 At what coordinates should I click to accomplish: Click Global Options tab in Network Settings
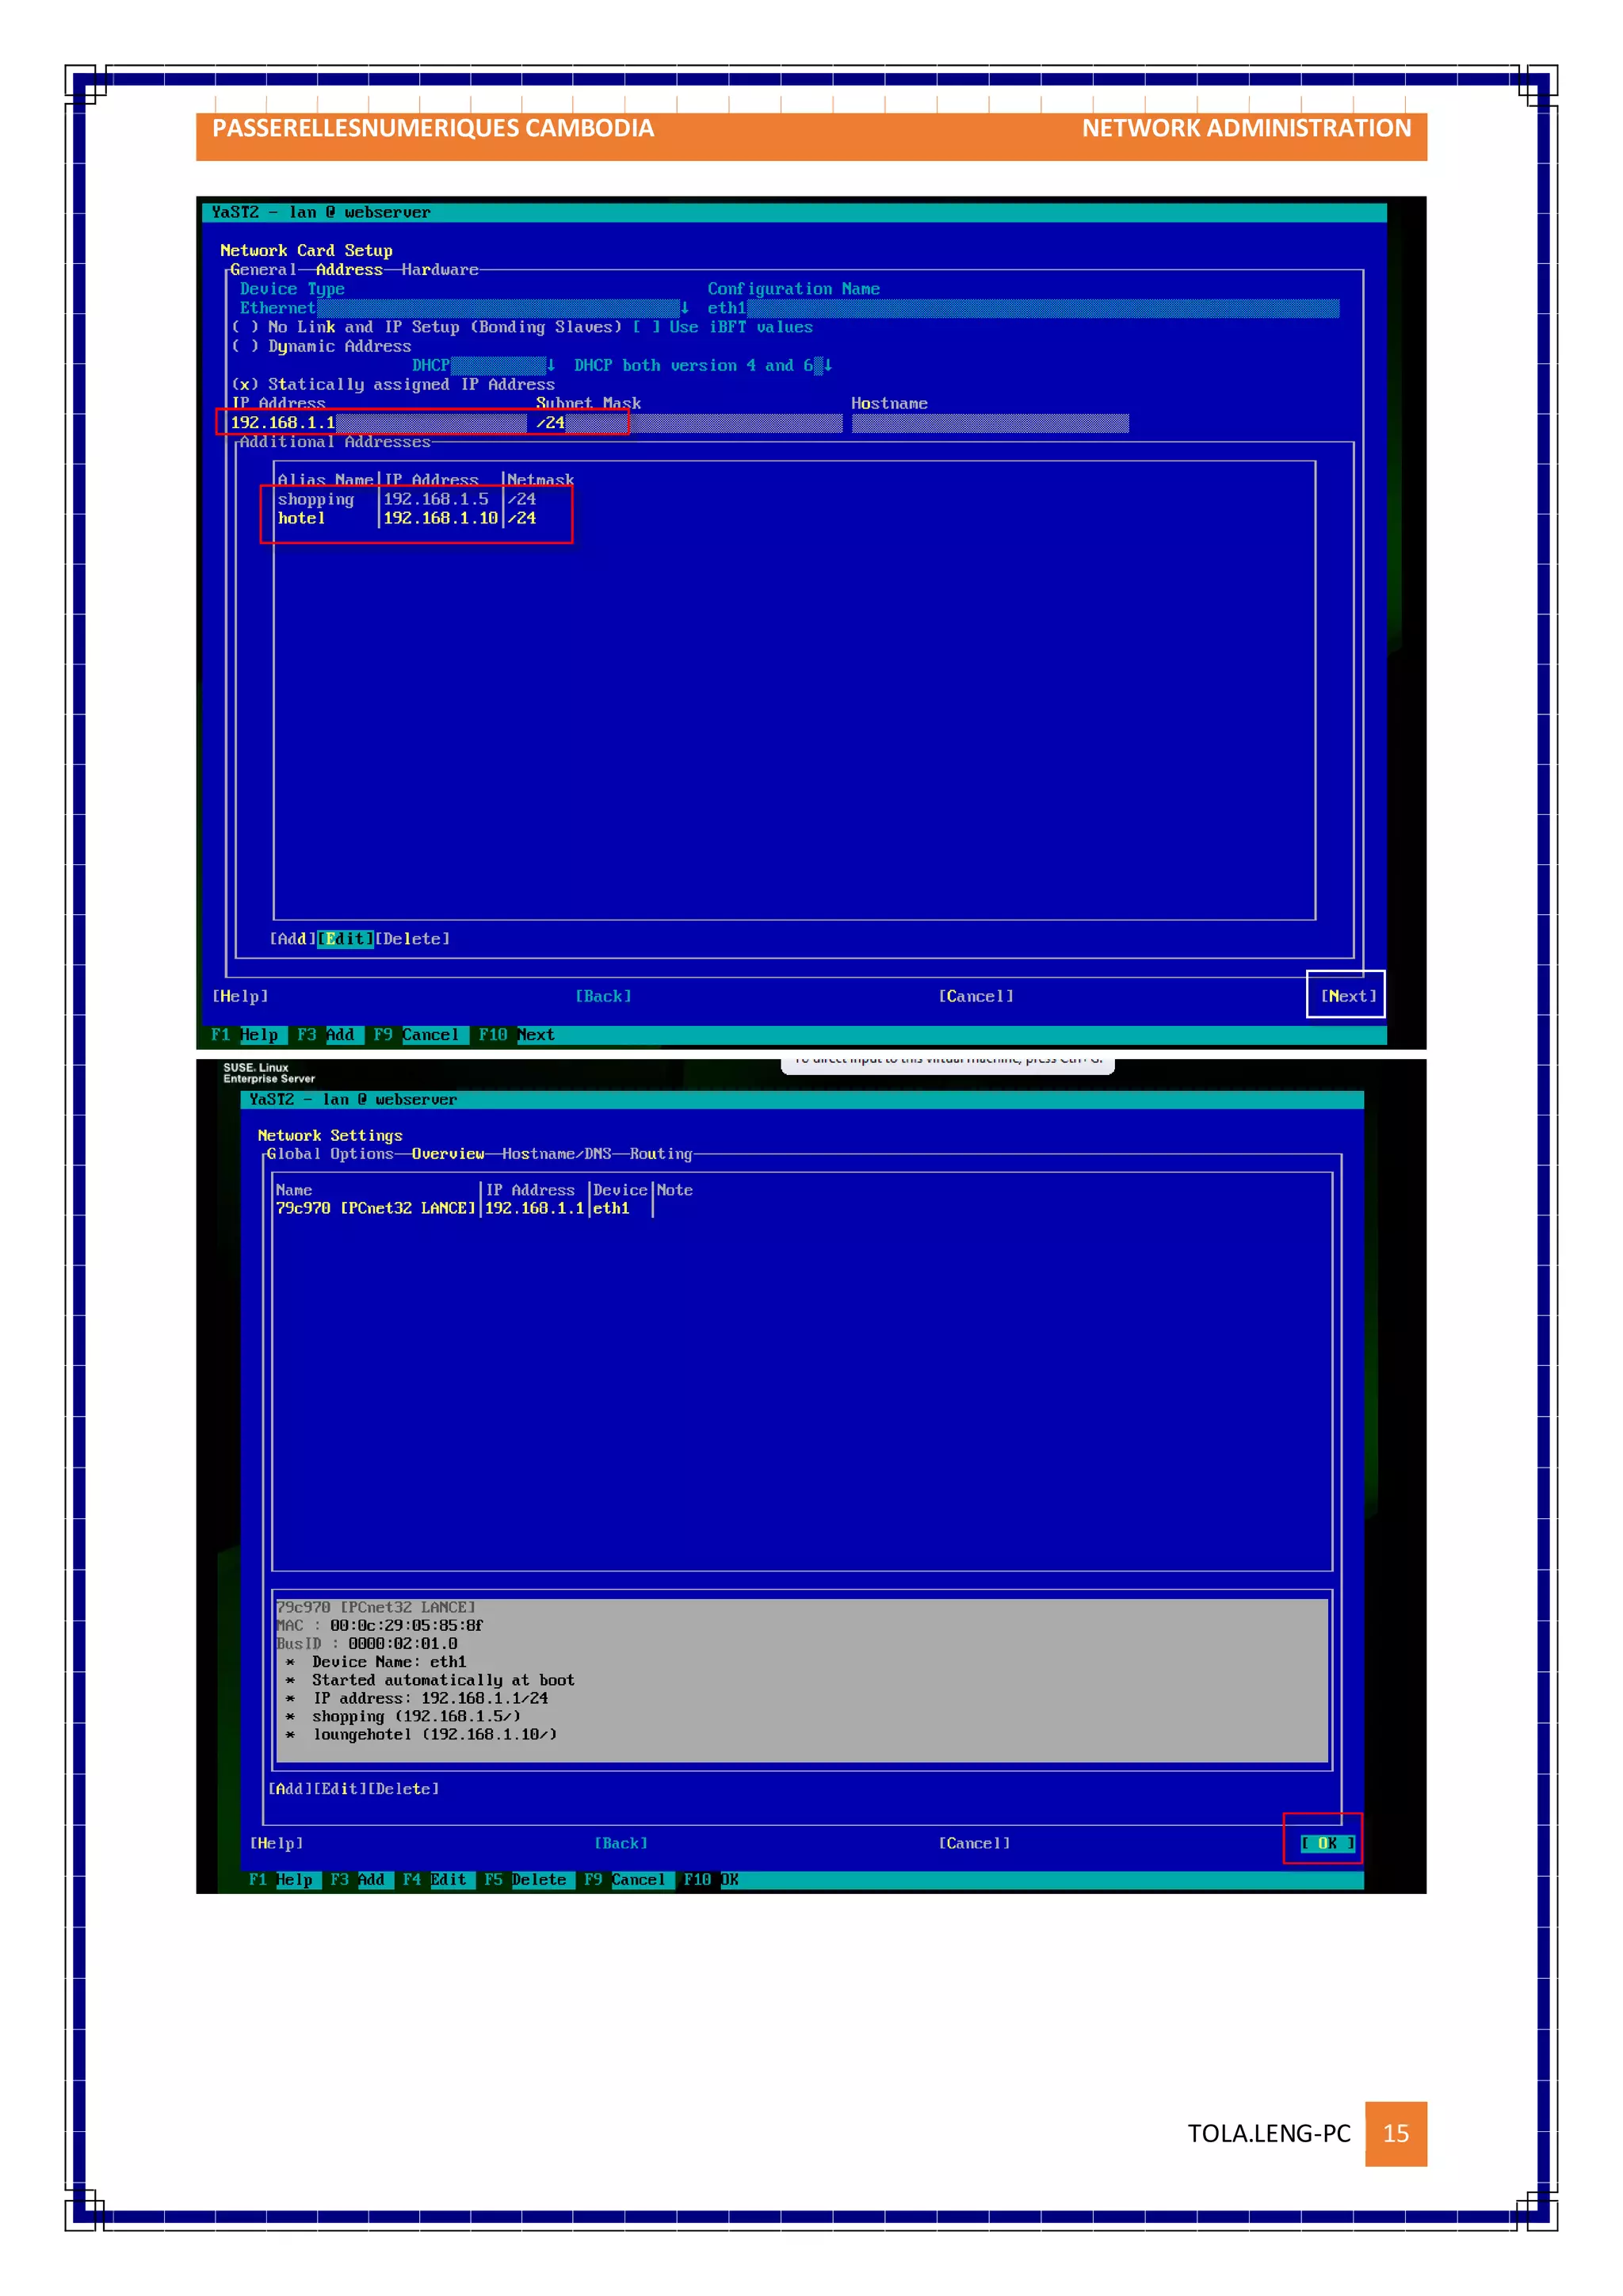[x=330, y=1154]
